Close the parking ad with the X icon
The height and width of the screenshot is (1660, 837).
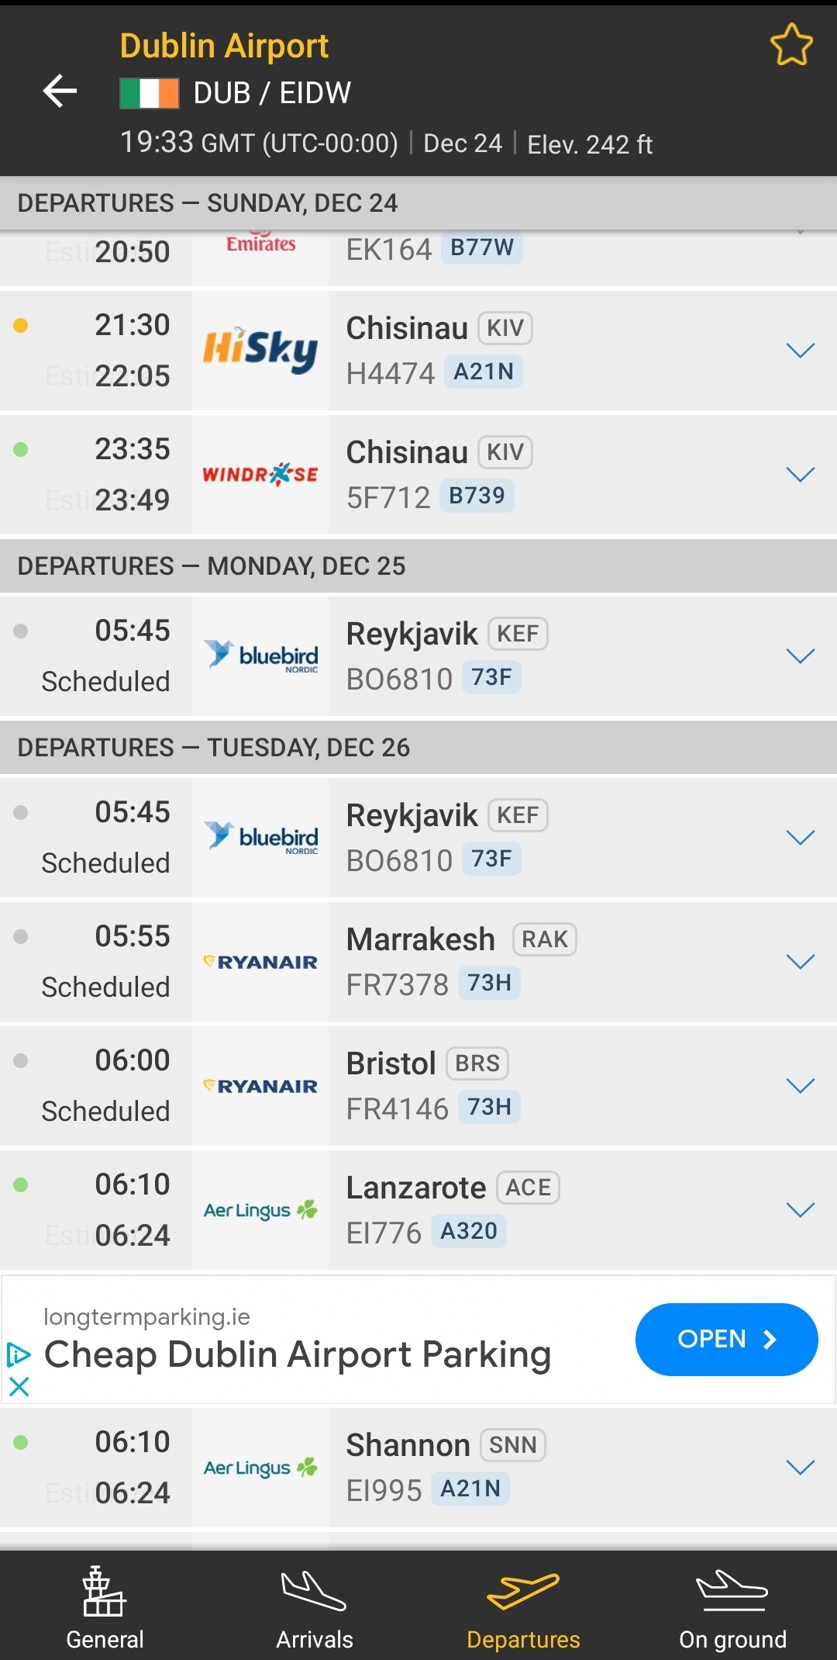[19, 1386]
